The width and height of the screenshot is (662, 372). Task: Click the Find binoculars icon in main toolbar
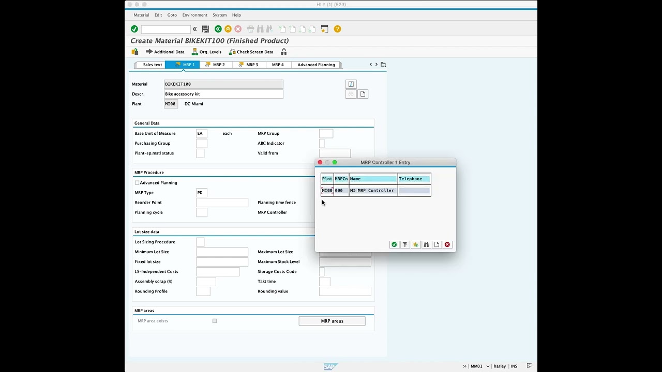pos(260,29)
